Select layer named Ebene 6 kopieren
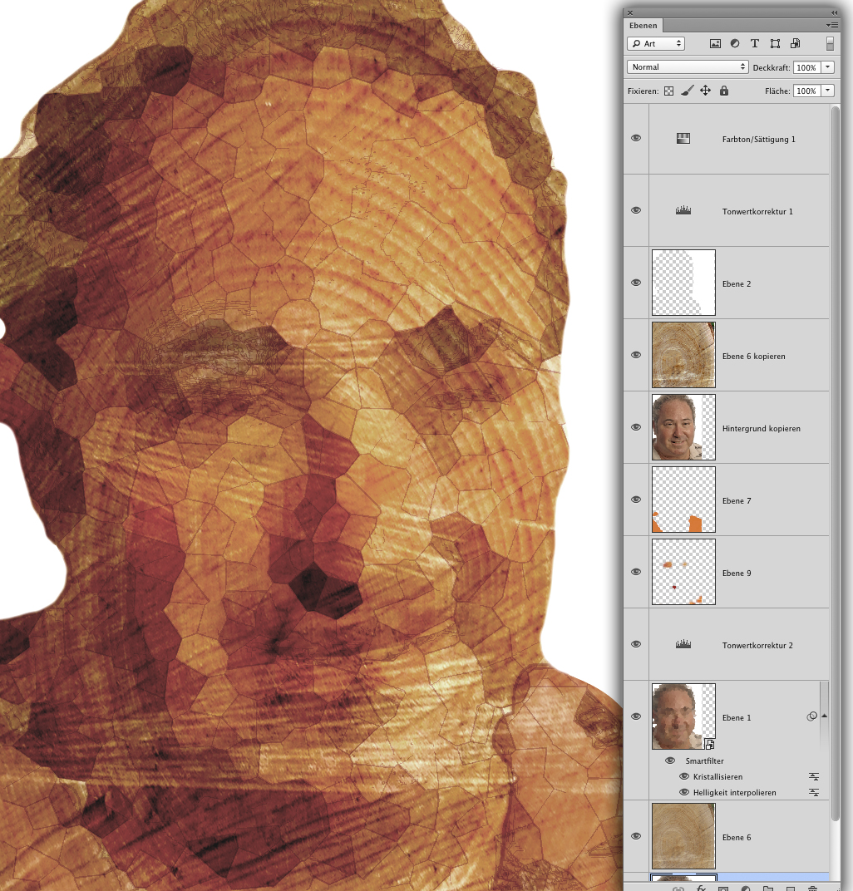The image size is (853, 891). click(x=753, y=357)
